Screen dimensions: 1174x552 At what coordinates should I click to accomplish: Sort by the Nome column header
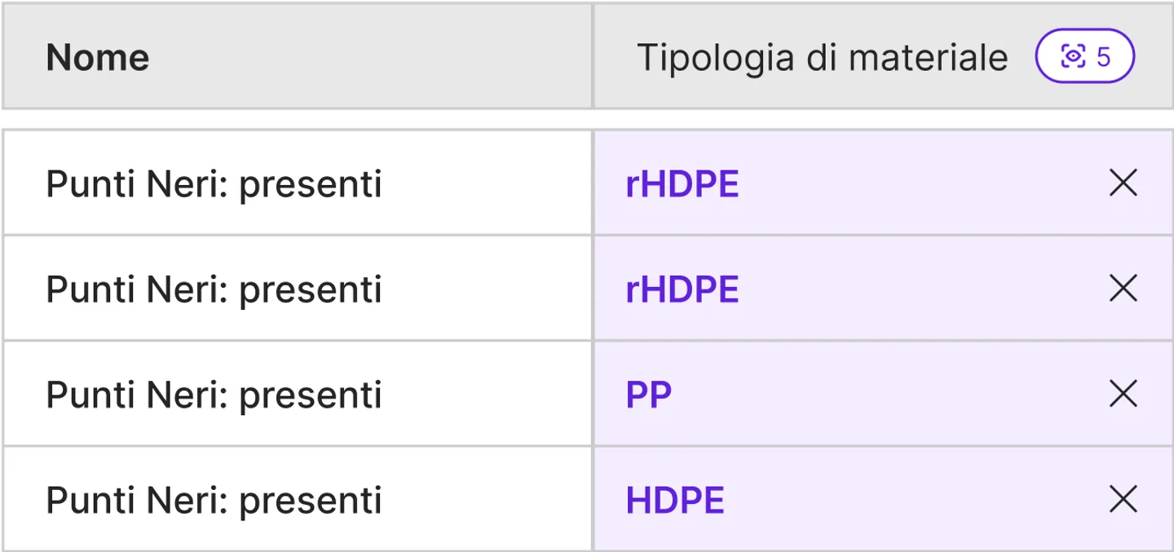click(98, 58)
